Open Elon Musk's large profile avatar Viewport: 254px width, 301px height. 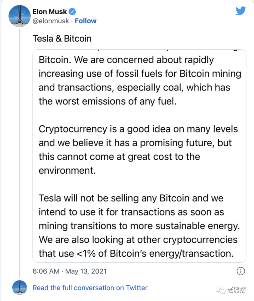20,16
